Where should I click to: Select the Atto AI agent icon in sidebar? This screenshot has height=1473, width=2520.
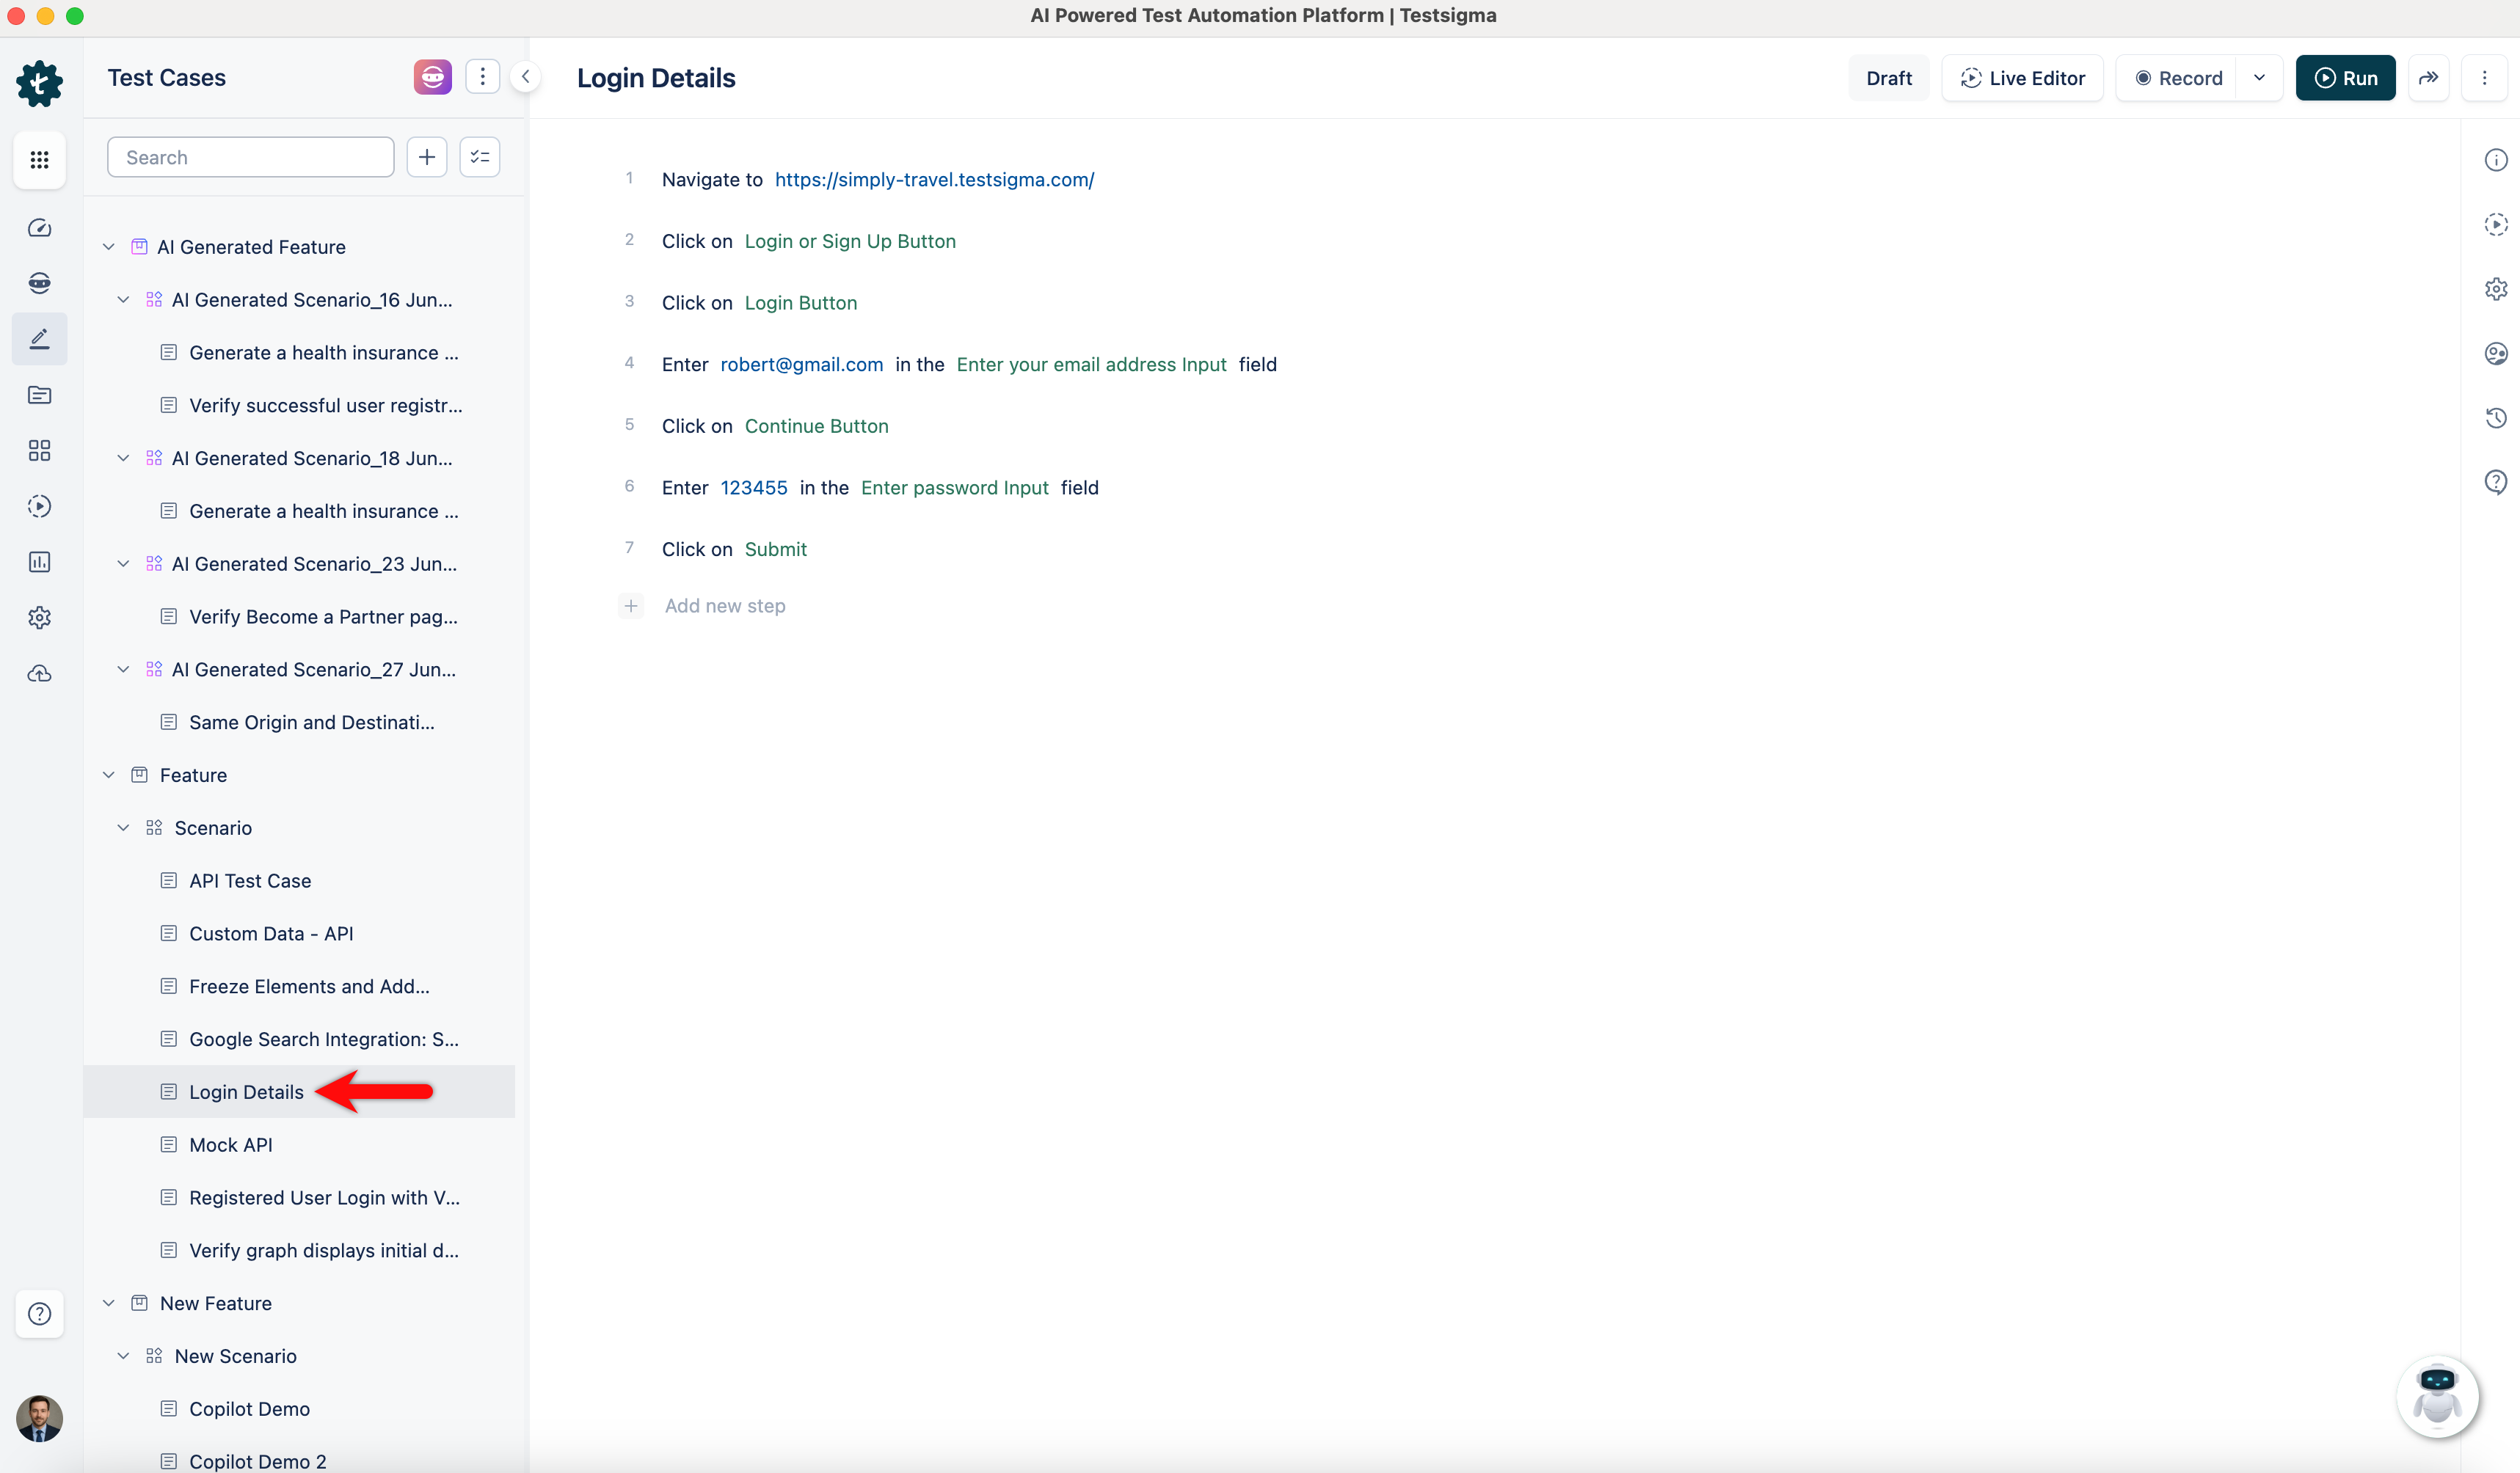click(x=39, y=283)
